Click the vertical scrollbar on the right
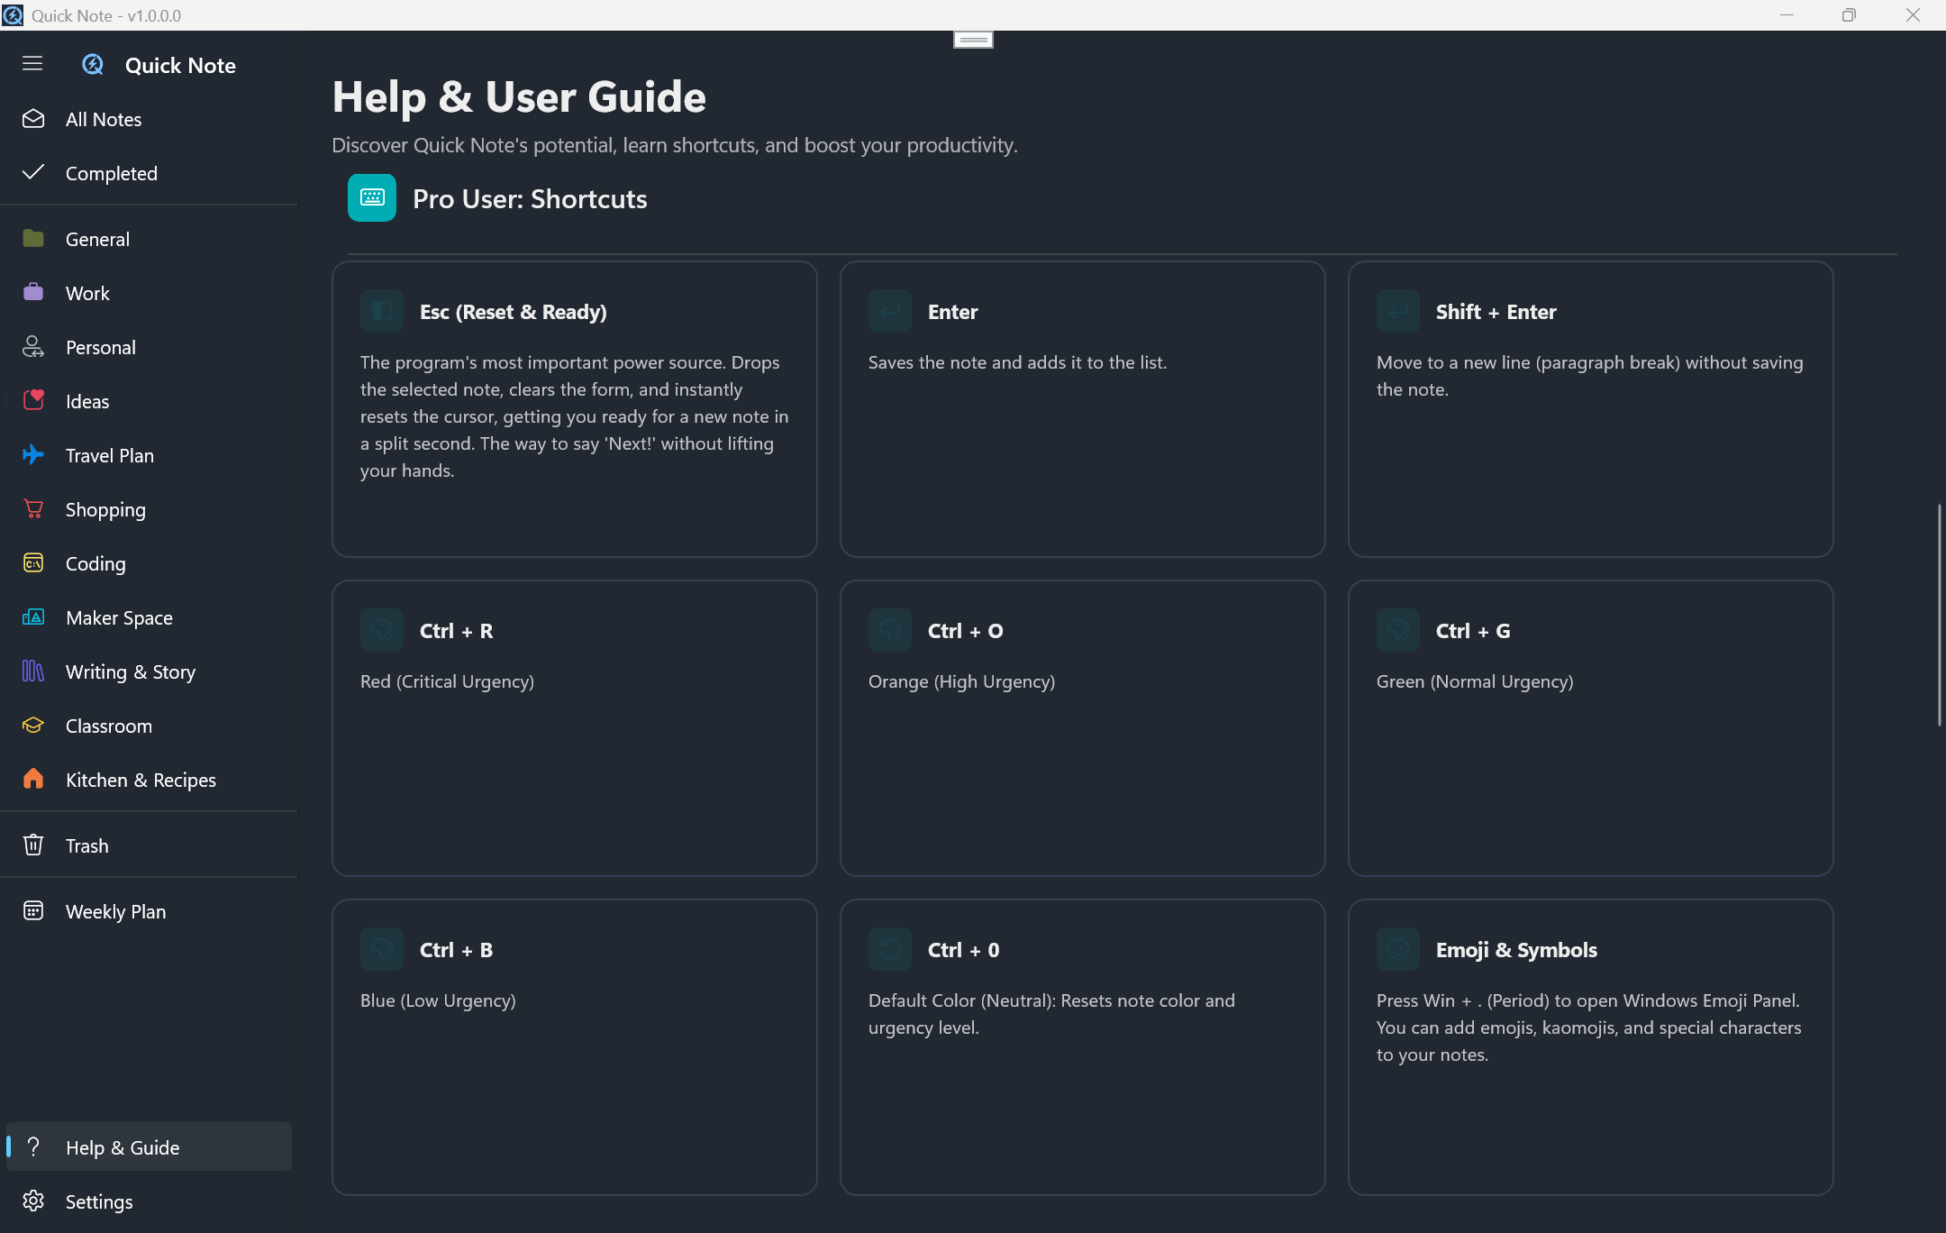The height and width of the screenshot is (1233, 1946). click(1939, 615)
